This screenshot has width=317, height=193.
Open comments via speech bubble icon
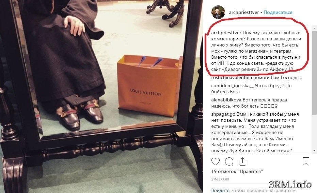[x=229, y=161]
